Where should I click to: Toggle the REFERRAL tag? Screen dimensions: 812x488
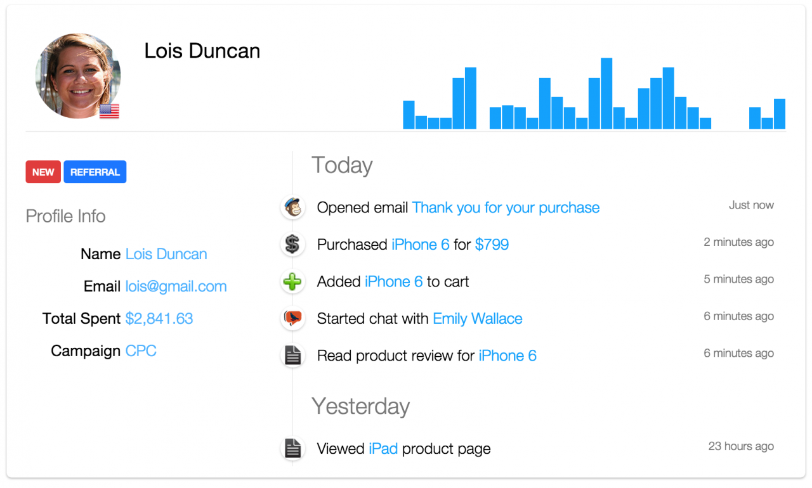pos(95,171)
